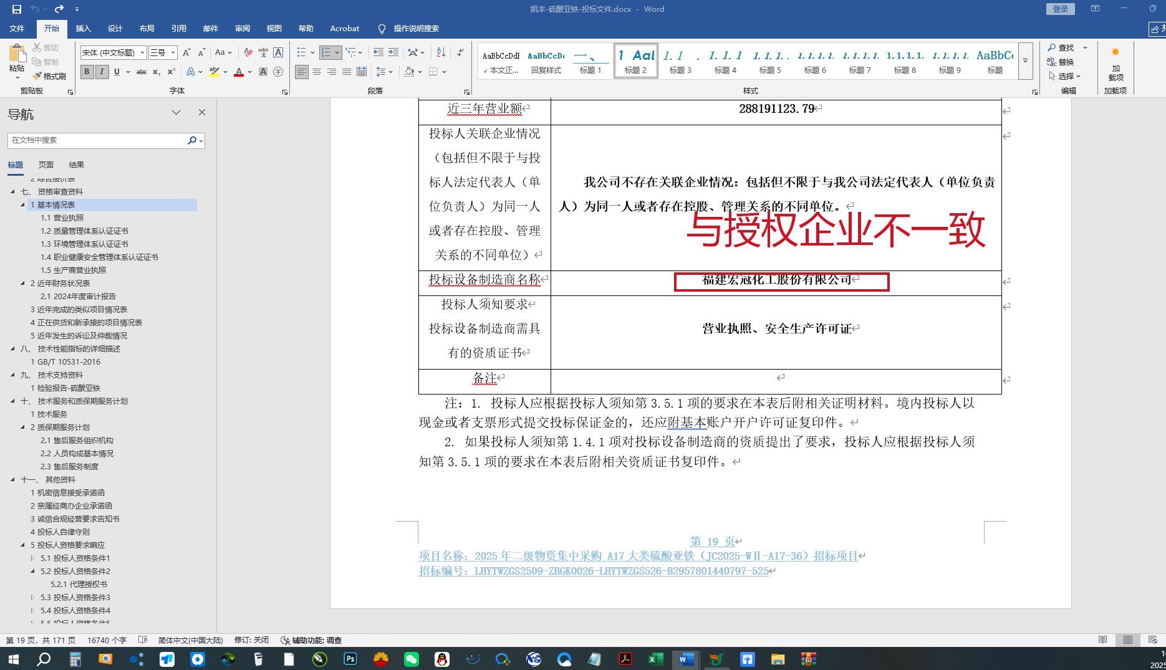Open the 文件 menu
This screenshot has width=1166, height=670.
tap(17, 29)
